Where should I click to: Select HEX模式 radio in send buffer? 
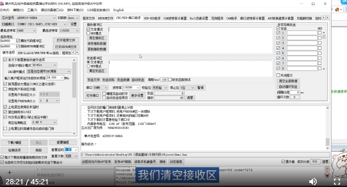[88, 66]
